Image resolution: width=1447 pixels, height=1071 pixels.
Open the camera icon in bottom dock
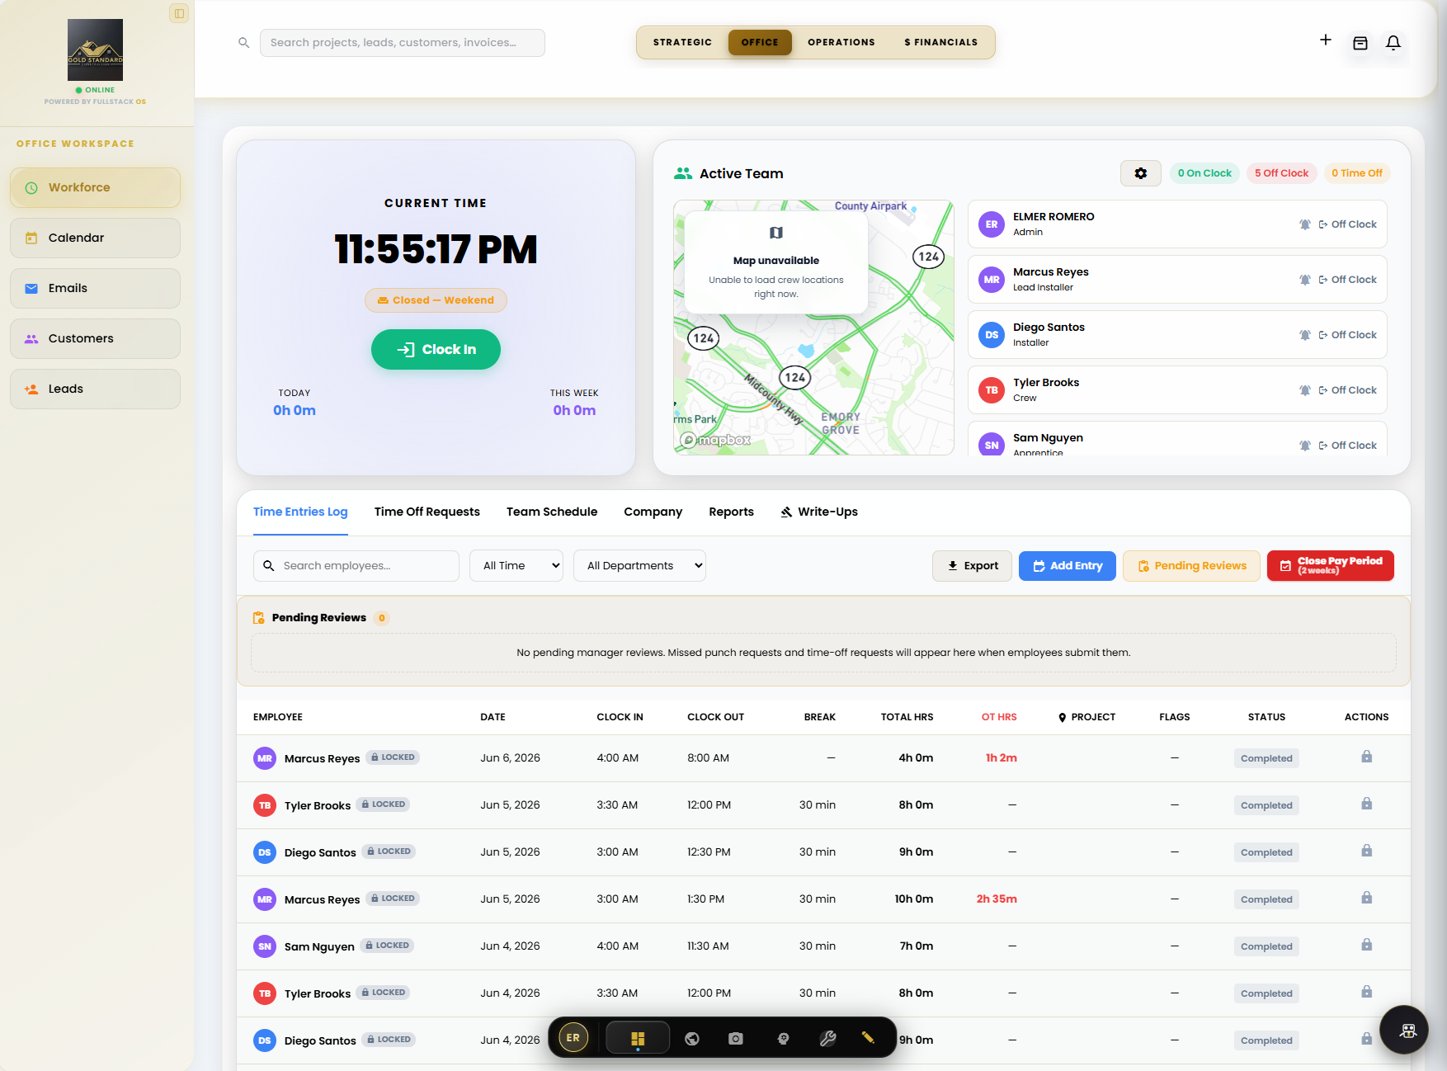(x=736, y=1039)
